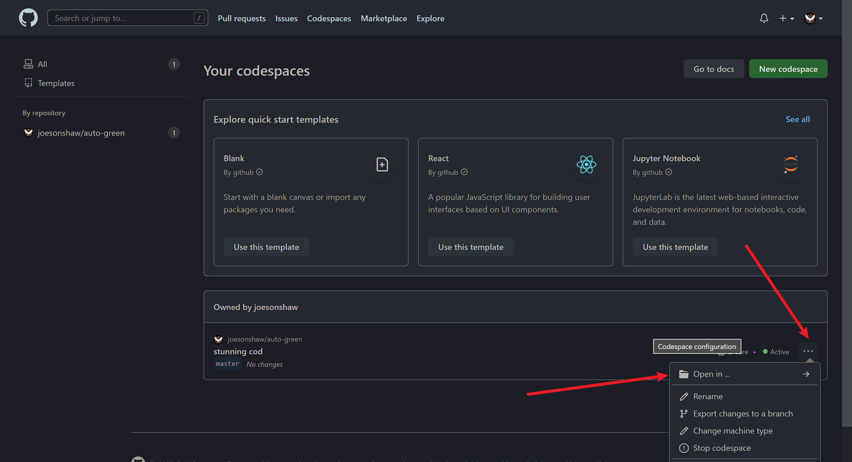Viewport: 852px width, 462px height.
Task: Click the master branch label
Action: [227, 364]
